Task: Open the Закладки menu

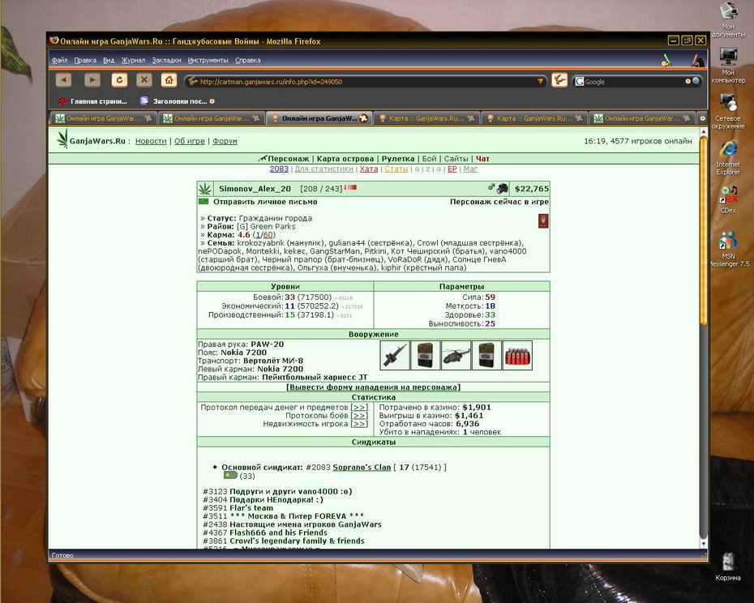Action: click(x=166, y=60)
